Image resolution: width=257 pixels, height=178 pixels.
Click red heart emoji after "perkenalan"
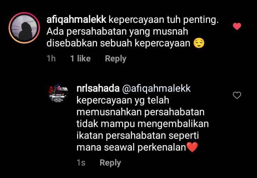click(192, 147)
